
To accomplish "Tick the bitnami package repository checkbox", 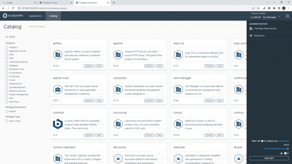I will pyautogui.click(x=7, y=111).
